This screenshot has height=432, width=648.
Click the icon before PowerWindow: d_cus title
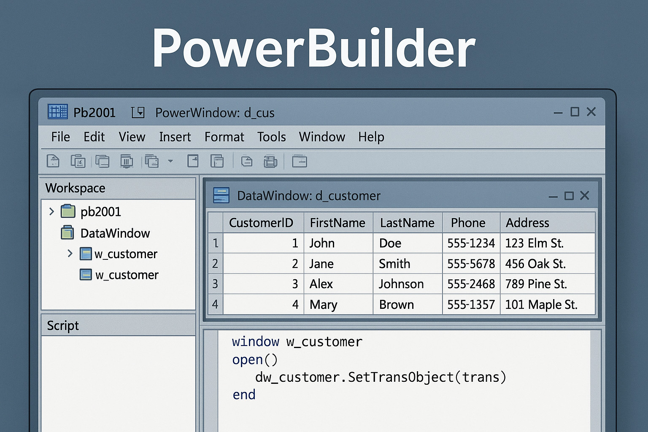click(x=138, y=112)
